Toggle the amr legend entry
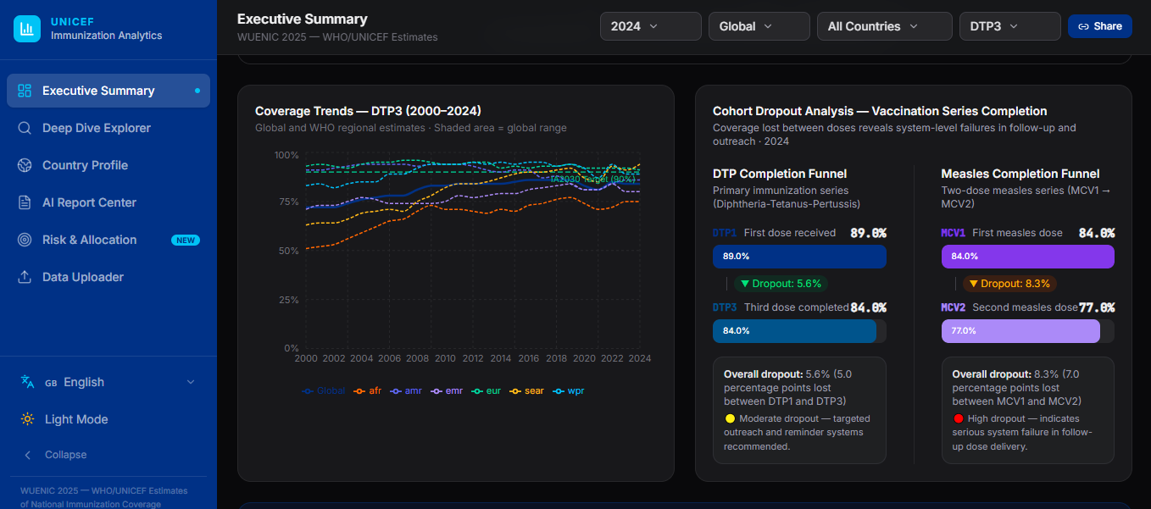1151x509 pixels. [405, 390]
